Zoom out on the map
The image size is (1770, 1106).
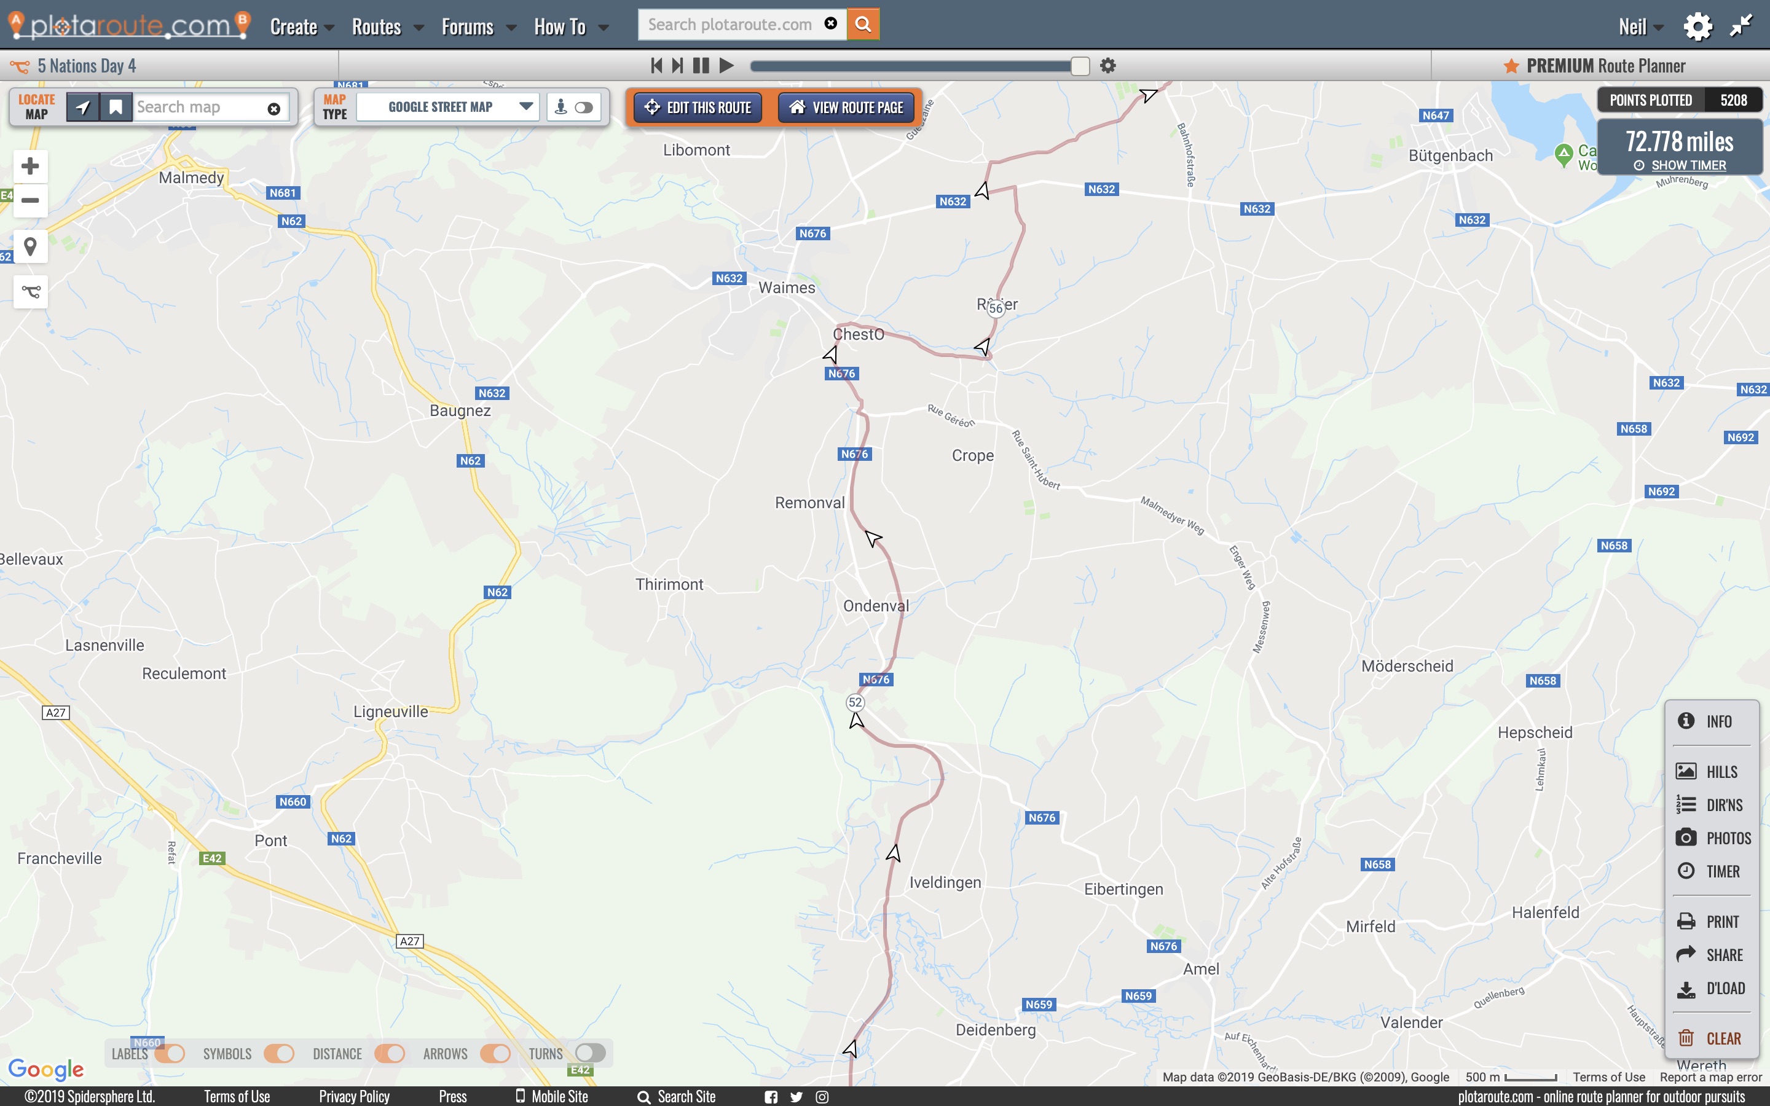point(30,200)
